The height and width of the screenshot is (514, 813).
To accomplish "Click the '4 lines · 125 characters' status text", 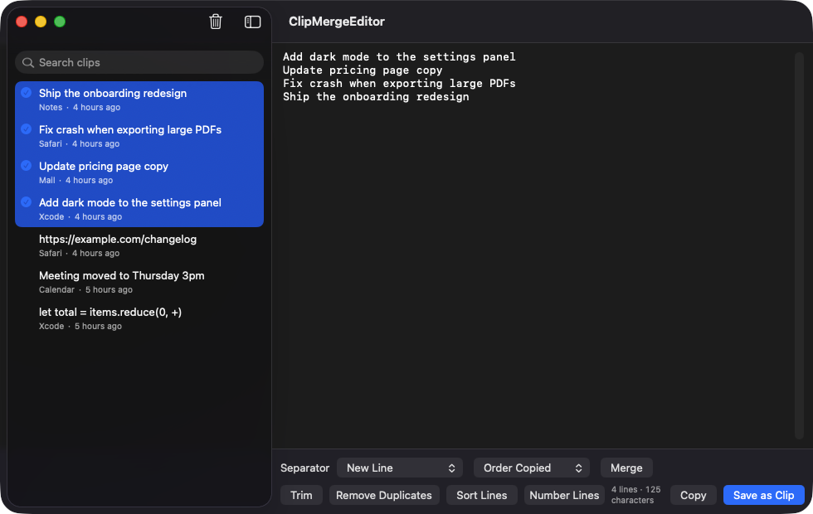I will coord(635,495).
